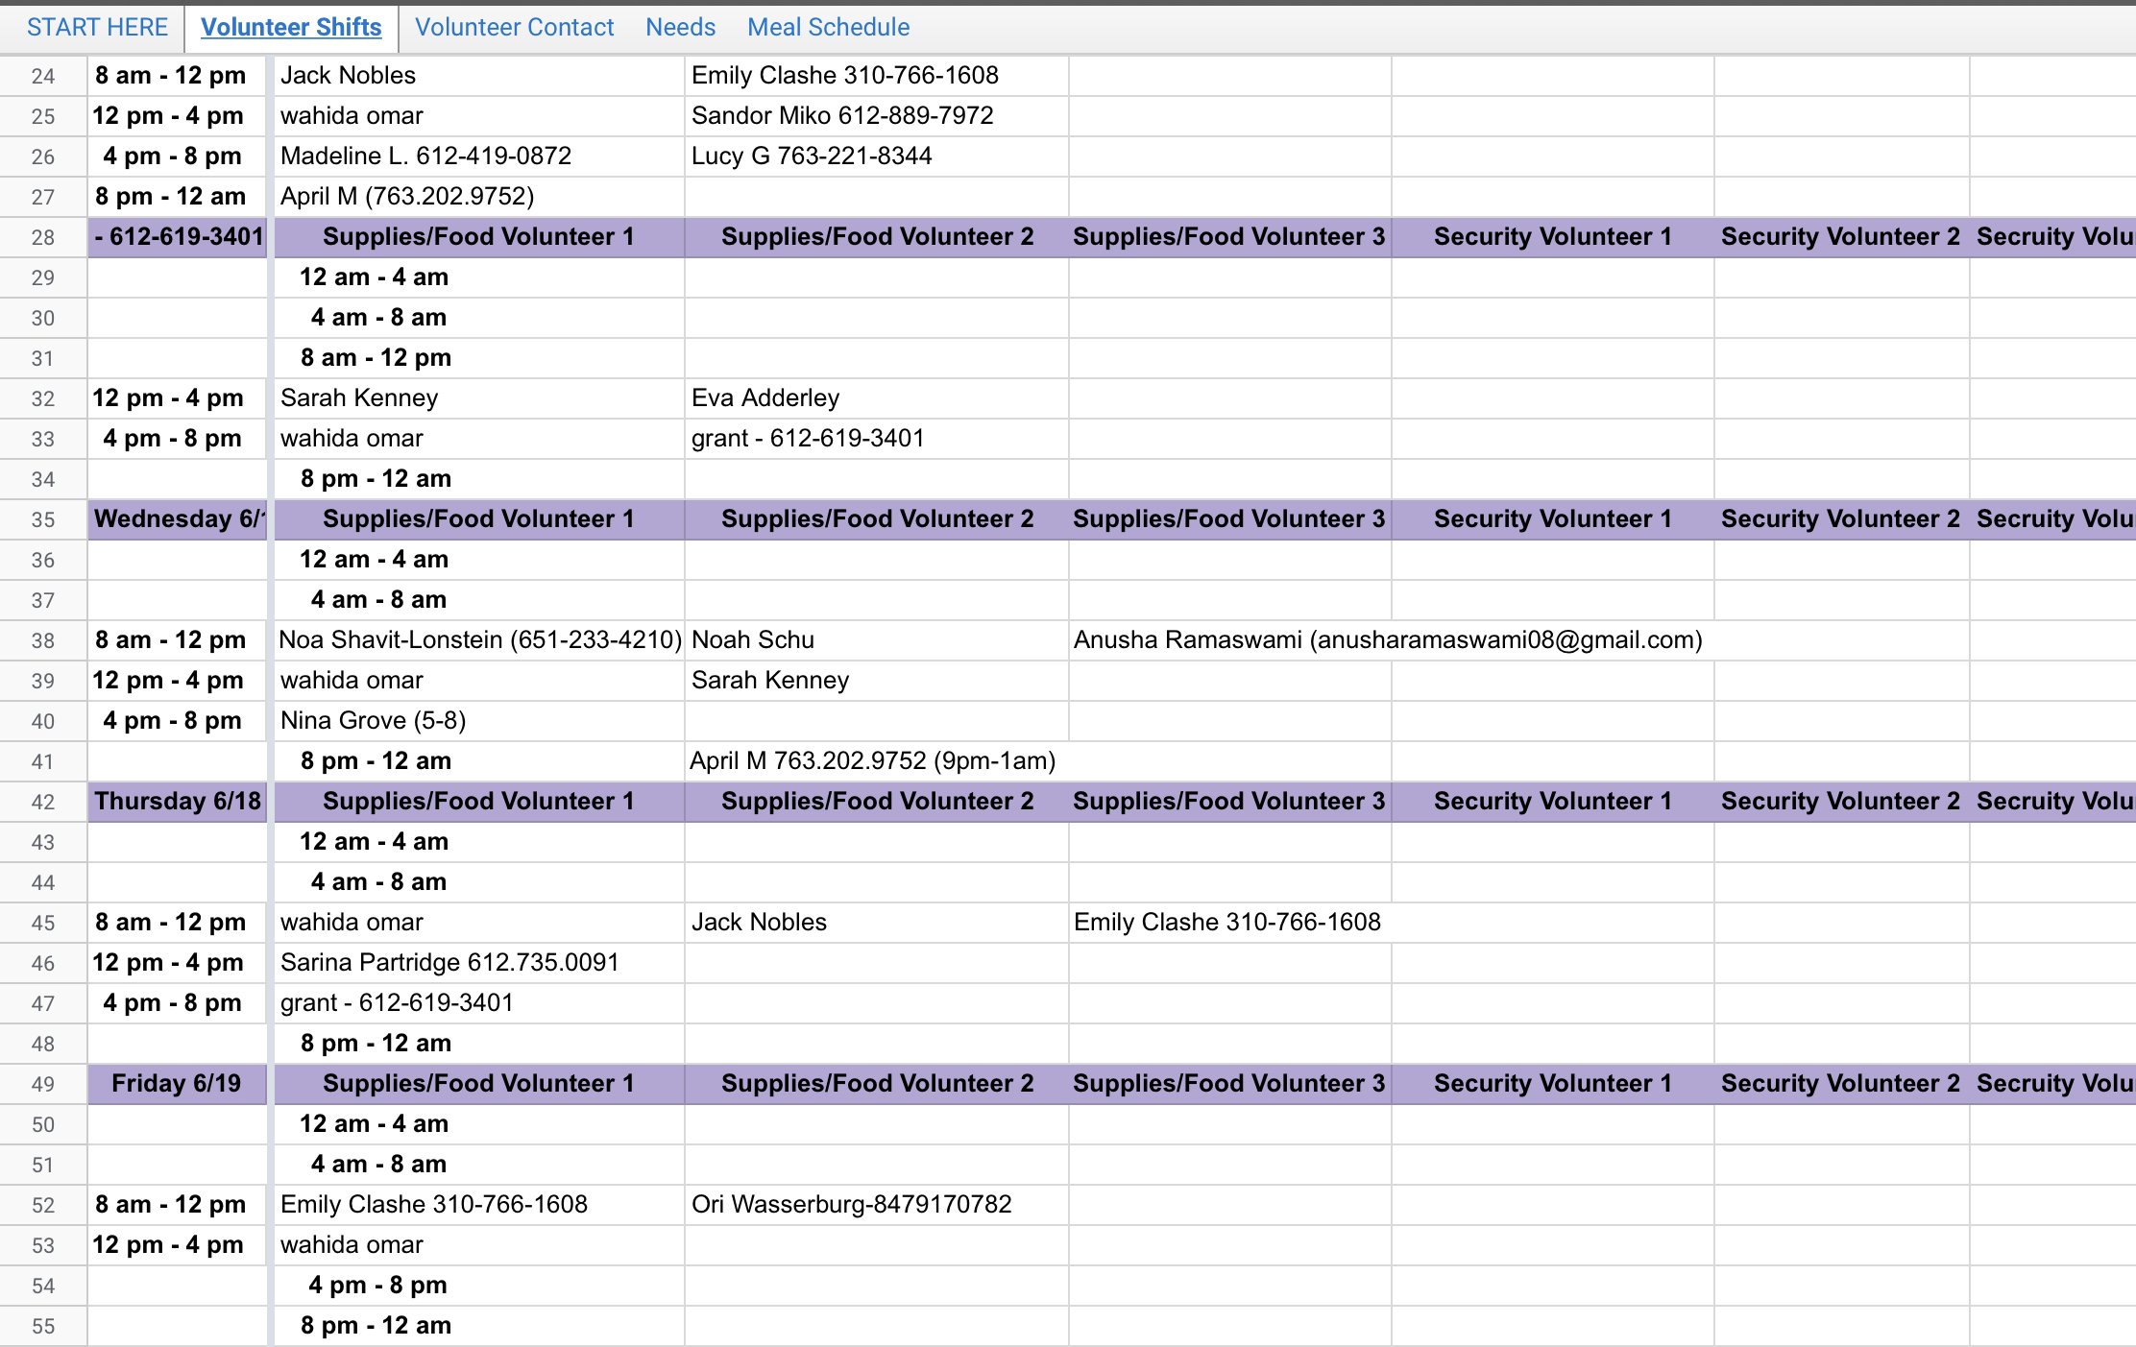Click Friday 6/19 header cell
This screenshot has width=2136, height=1347.
(178, 1084)
